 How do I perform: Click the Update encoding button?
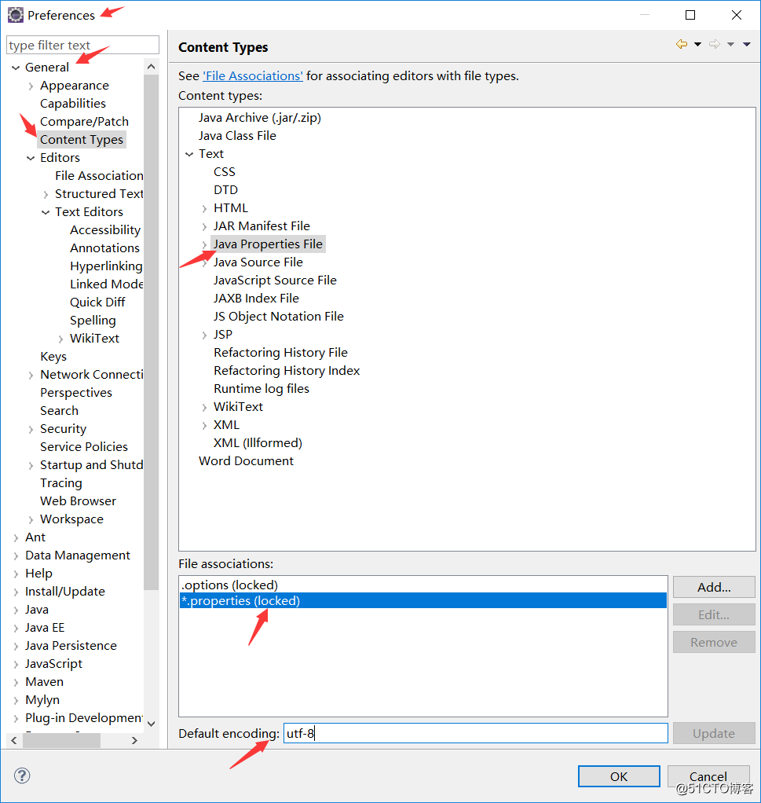click(x=714, y=733)
